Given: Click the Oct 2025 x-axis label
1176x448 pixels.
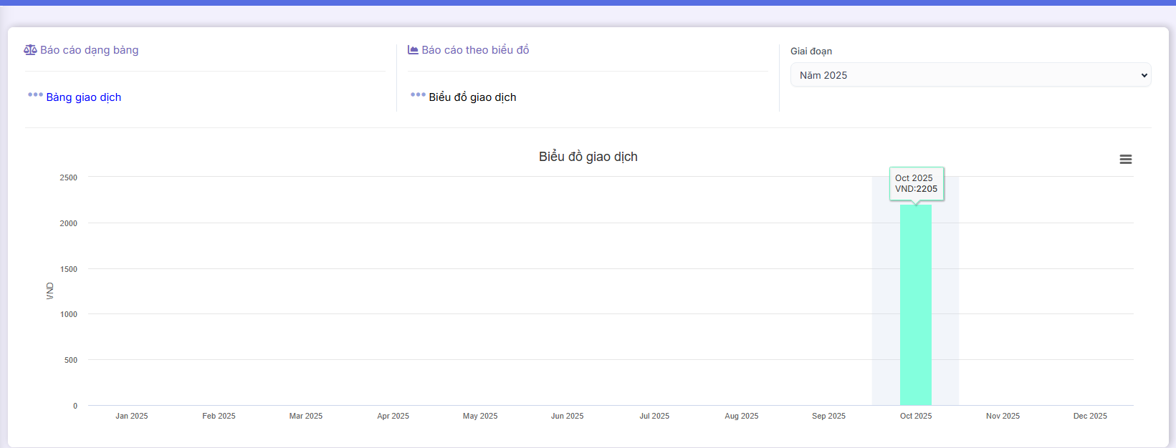Looking at the screenshot, I should click(916, 416).
